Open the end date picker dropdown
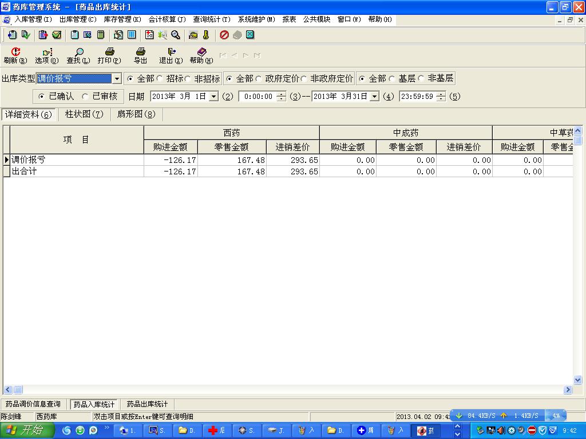The image size is (586, 439). [374, 97]
